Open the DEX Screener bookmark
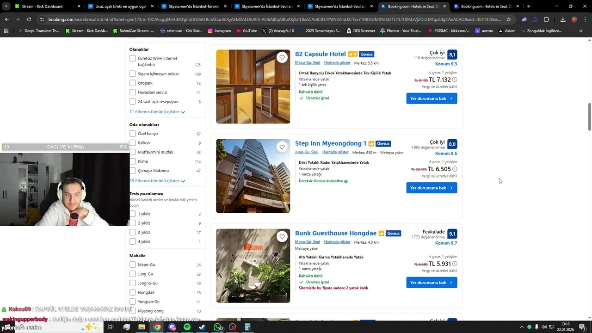 pyautogui.click(x=360, y=31)
